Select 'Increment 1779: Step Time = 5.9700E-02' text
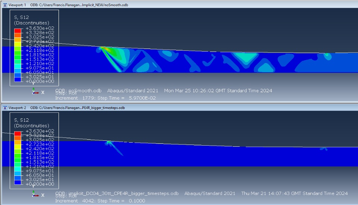The image size is (358, 205). pos(106,98)
